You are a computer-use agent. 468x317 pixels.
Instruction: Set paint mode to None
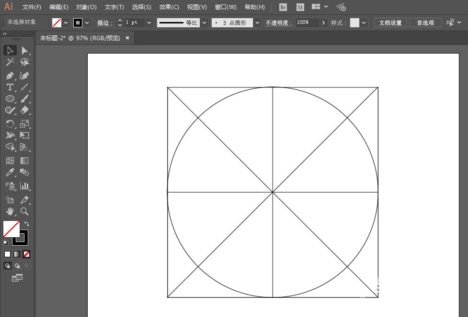pyautogui.click(x=26, y=254)
